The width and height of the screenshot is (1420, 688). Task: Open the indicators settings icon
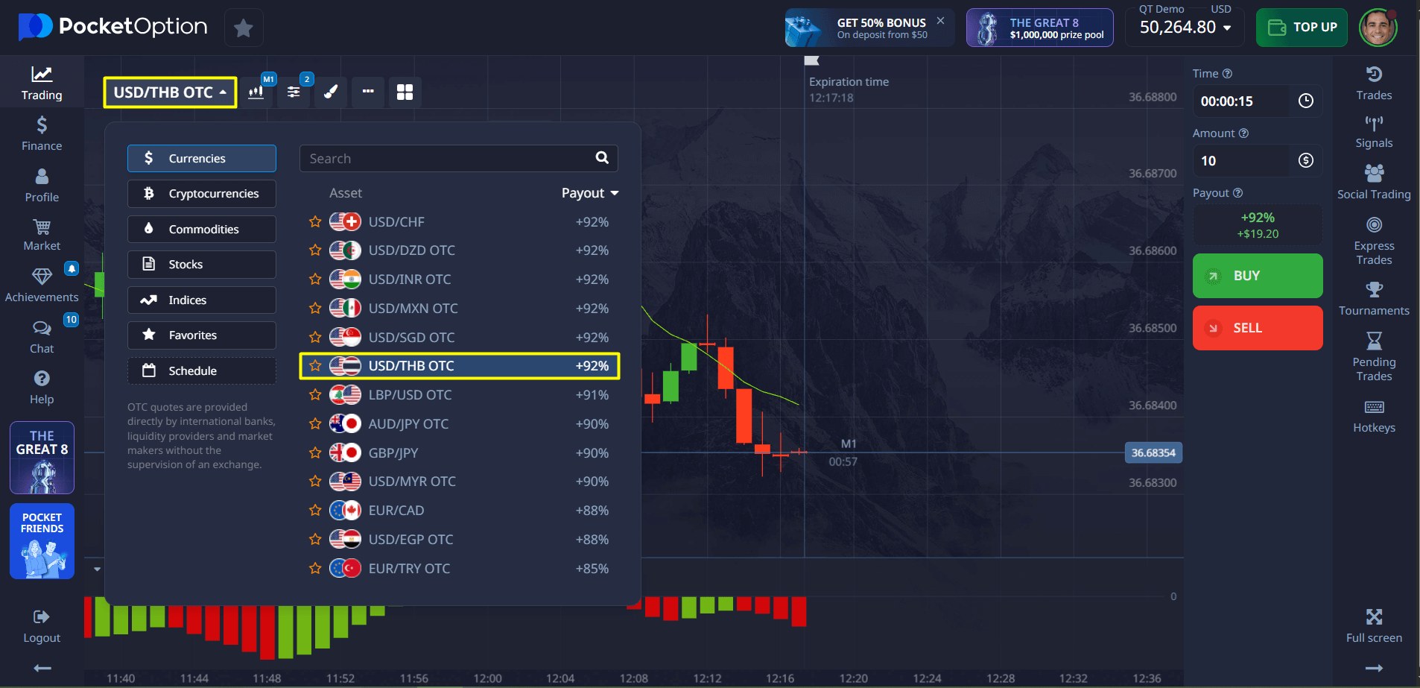pyautogui.click(x=294, y=92)
